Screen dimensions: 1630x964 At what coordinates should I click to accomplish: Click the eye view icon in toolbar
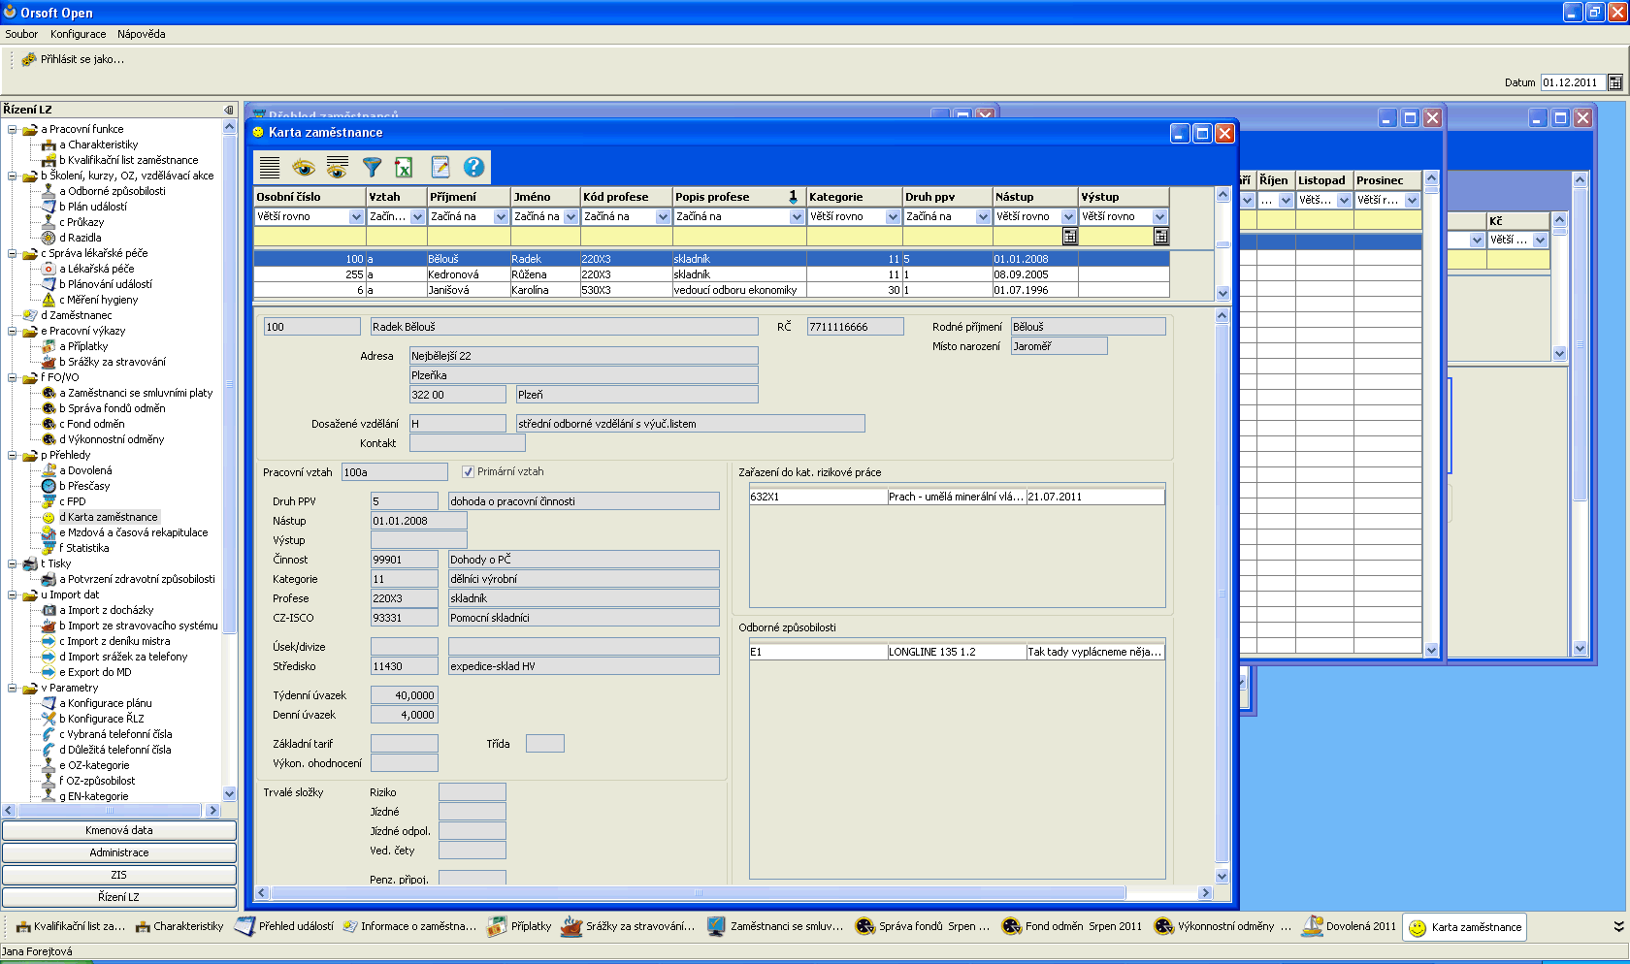[304, 168]
